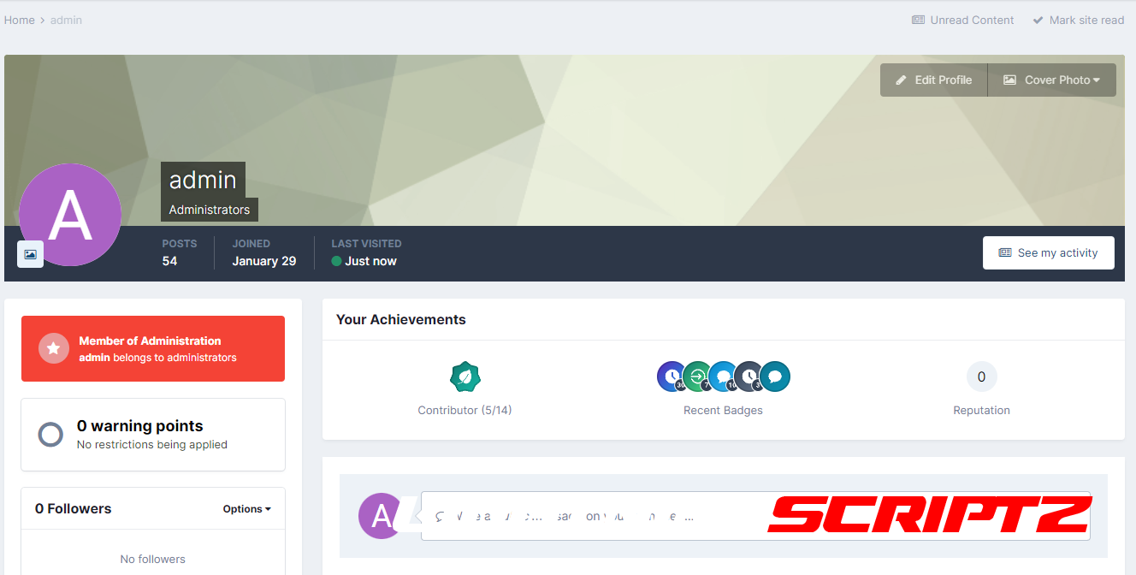Click the blue chat badge numbered 10
This screenshot has width=1136, height=575.
[723, 376]
